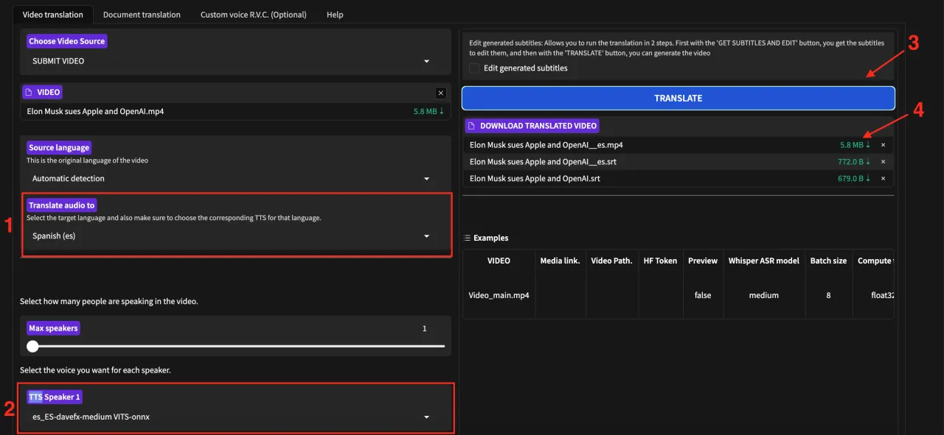944x435 pixels.
Task: Open the Custom voice R.V.C. tab
Action: pyautogui.click(x=253, y=15)
